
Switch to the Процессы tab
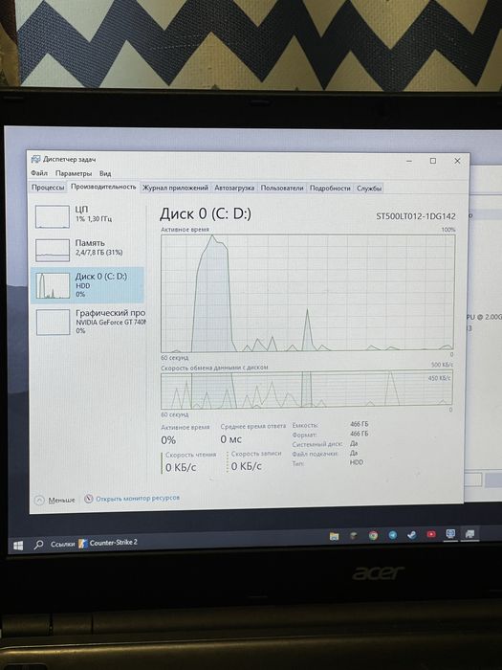point(48,188)
